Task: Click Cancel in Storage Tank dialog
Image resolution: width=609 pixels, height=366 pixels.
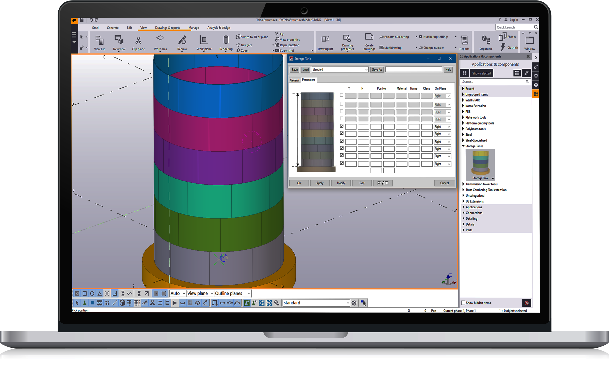Action: tap(444, 183)
